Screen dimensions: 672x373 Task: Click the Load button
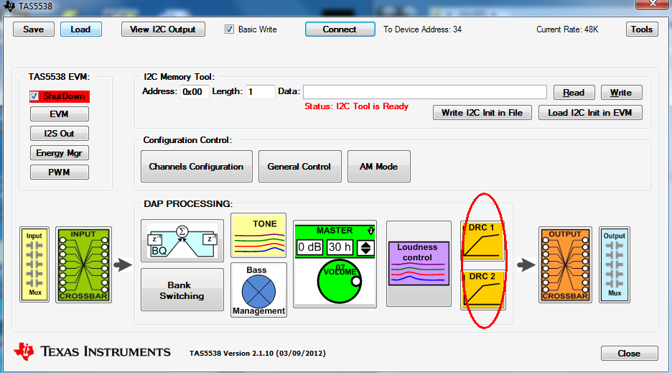coord(80,29)
